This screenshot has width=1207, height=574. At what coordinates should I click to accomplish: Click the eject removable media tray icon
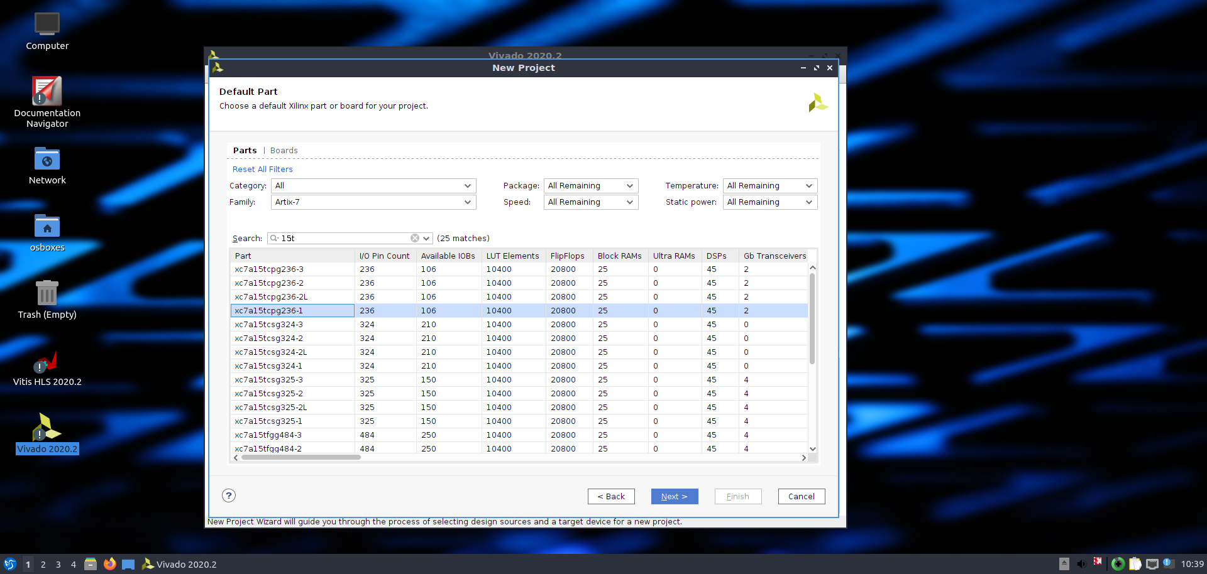point(1064,564)
